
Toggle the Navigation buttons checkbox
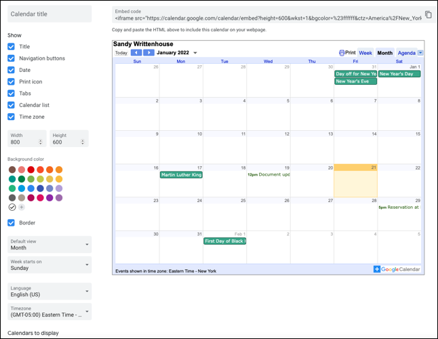point(11,58)
